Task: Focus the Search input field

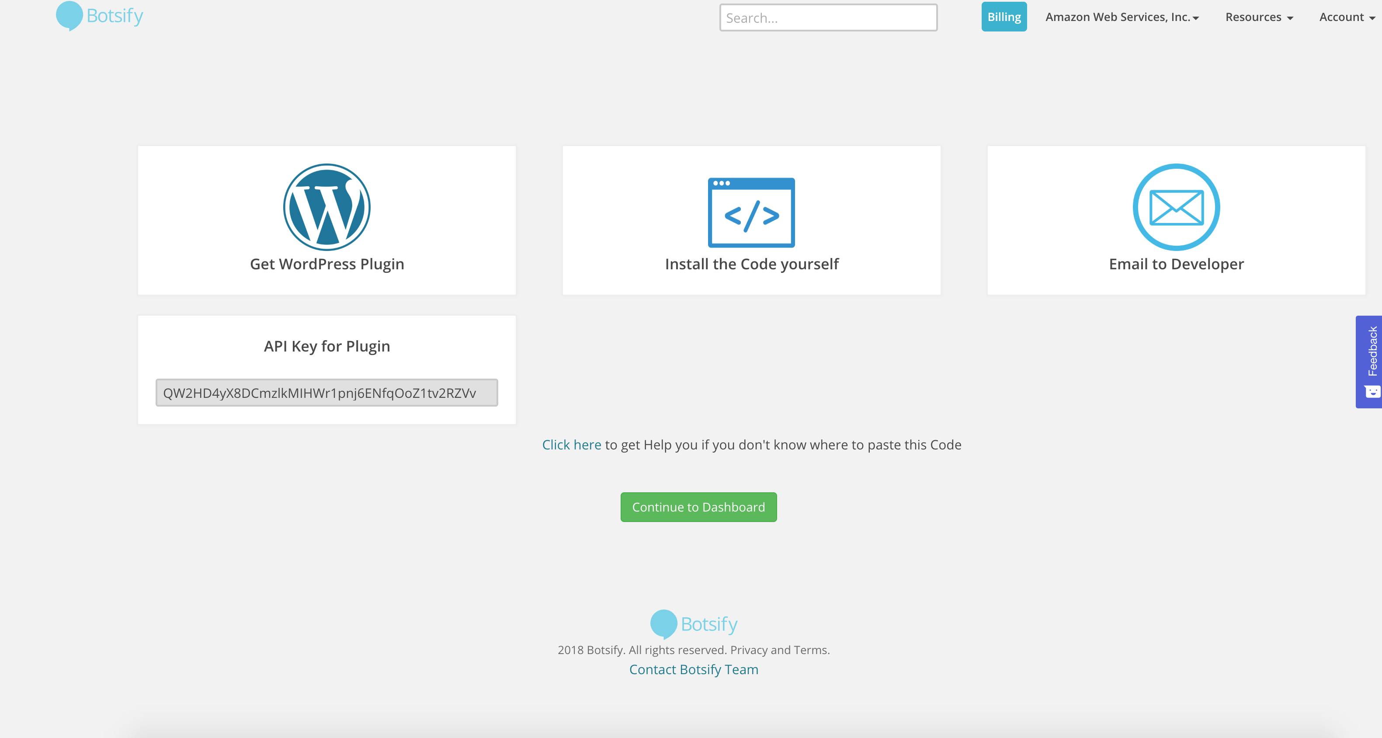Action: 828,18
